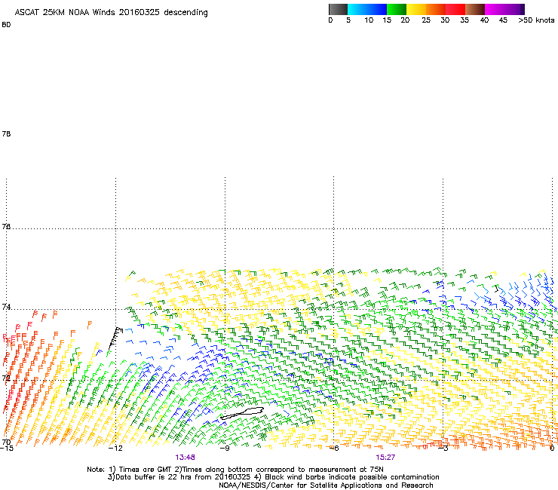Image resolution: width=558 pixels, height=490 pixels.
Task: Click the magenta 40-45 knots color bar segment
Action: pos(495,9)
